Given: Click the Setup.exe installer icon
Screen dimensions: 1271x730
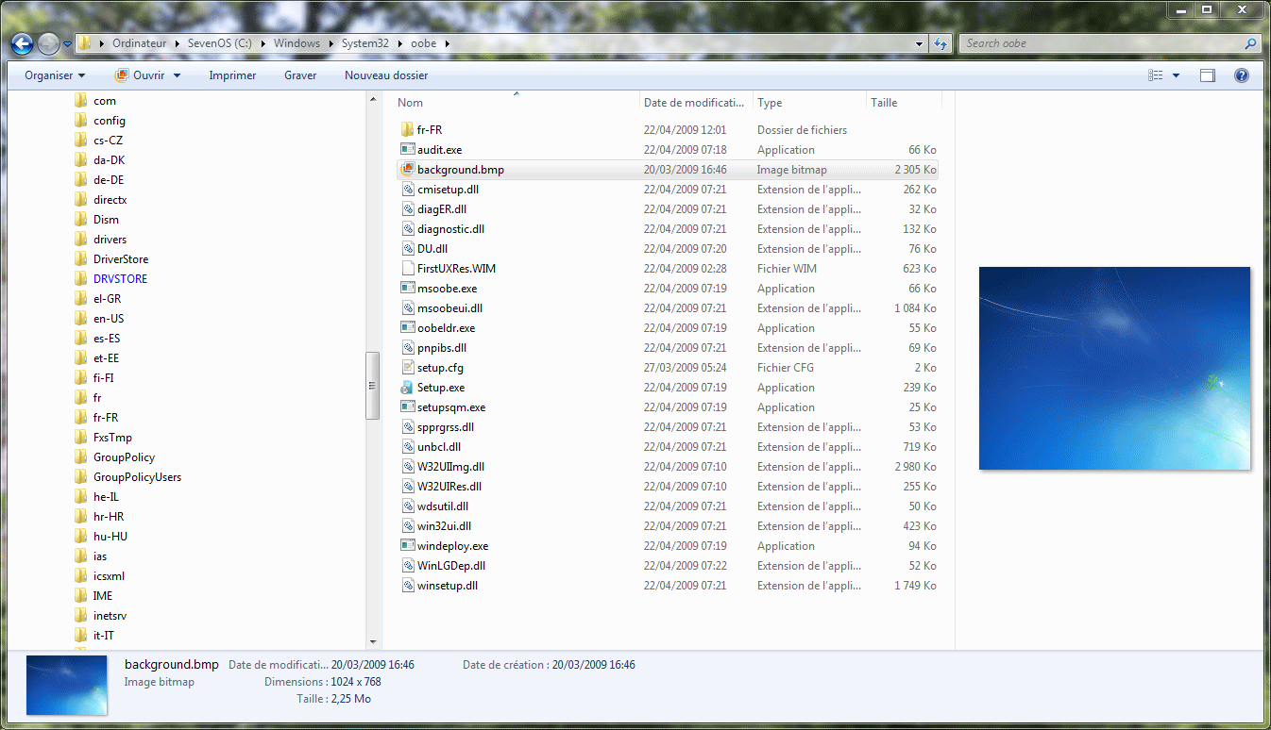Looking at the screenshot, I should (x=407, y=388).
